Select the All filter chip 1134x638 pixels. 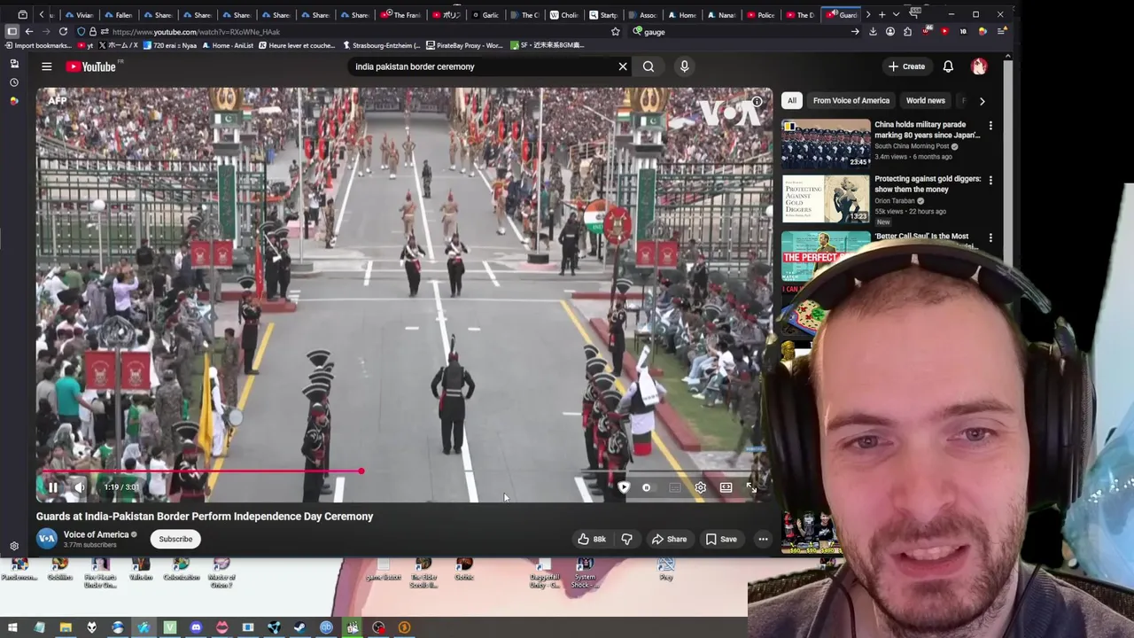[791, 100]
